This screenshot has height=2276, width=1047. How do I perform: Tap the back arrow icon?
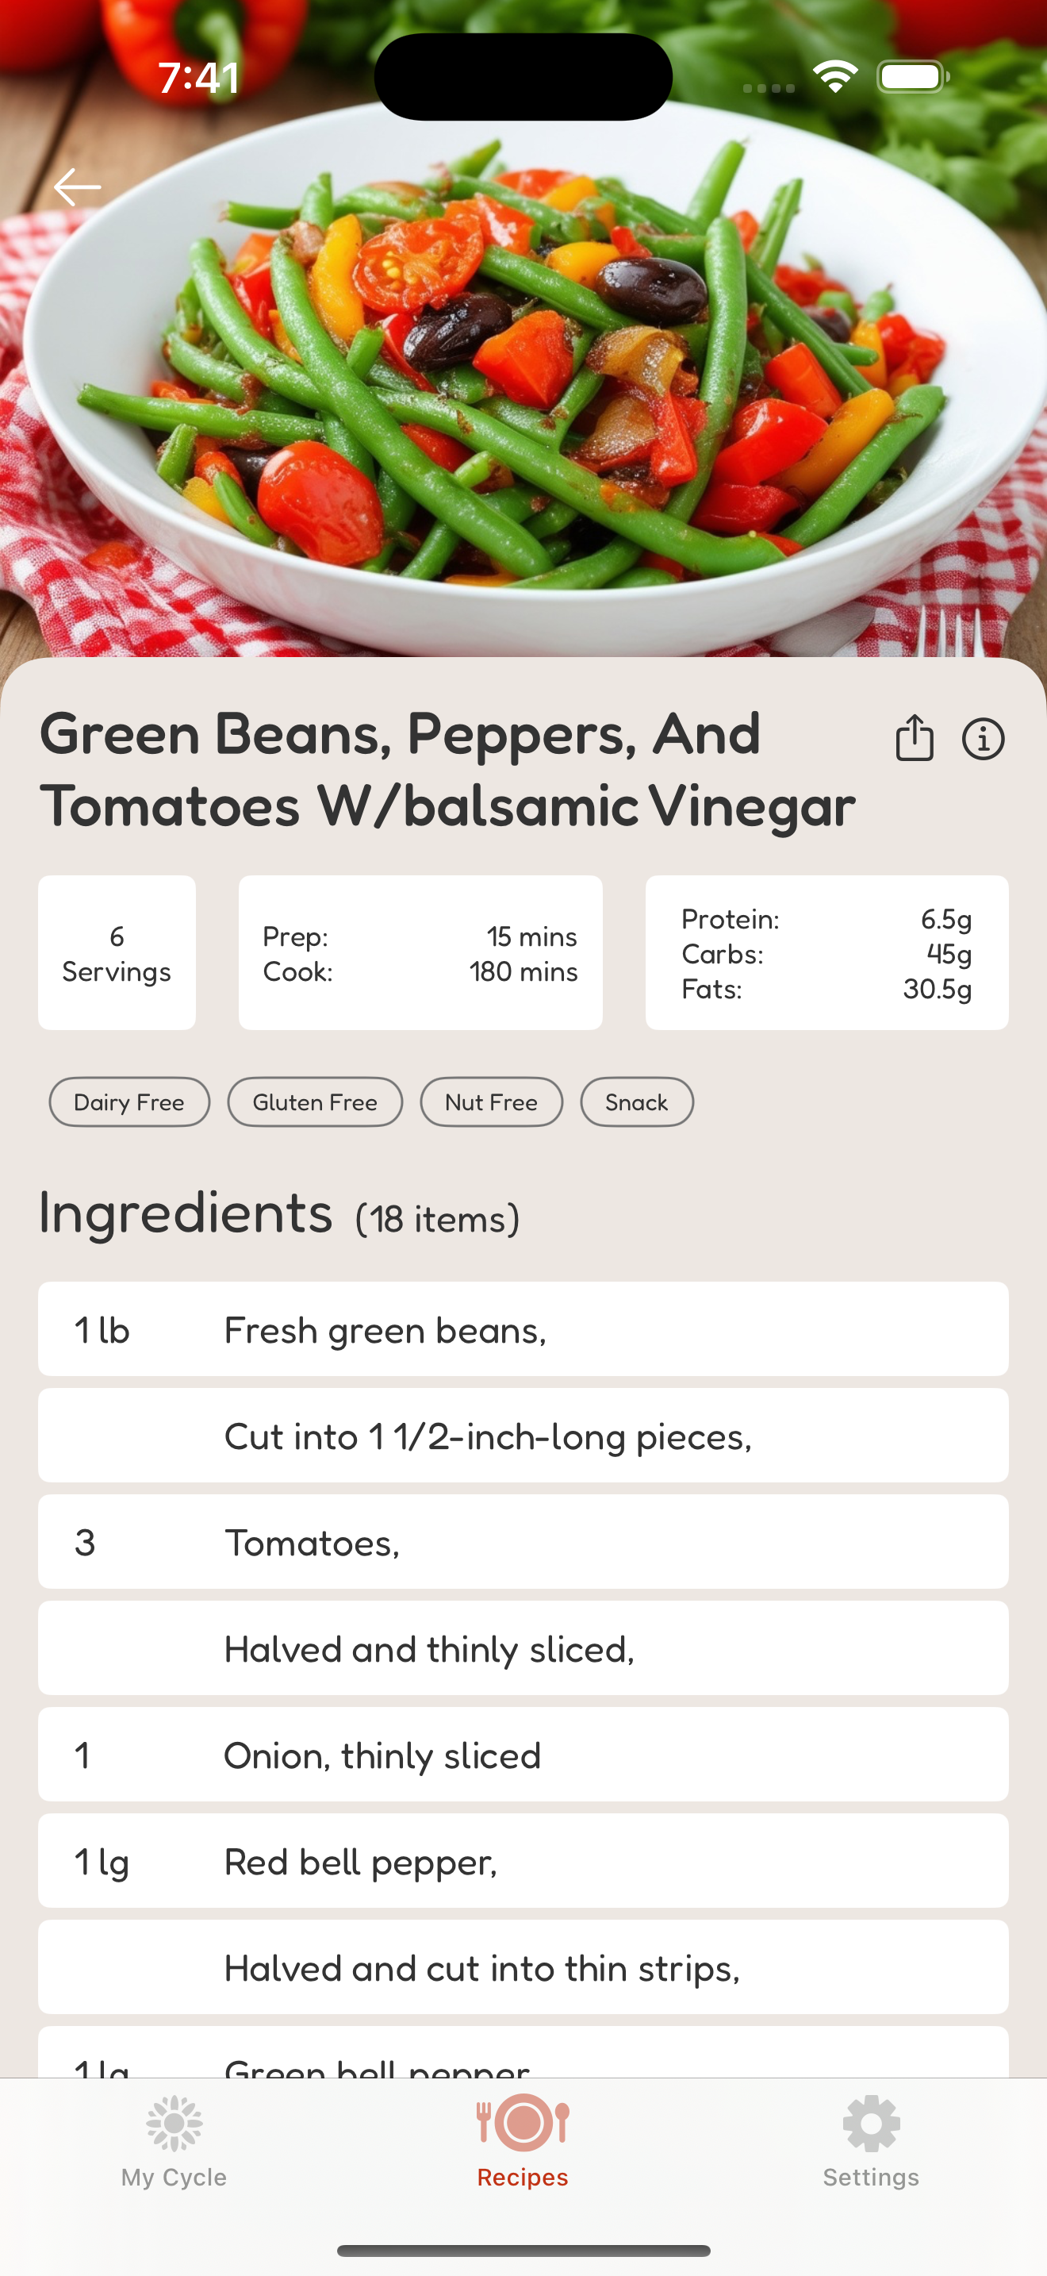click(77, 187)
